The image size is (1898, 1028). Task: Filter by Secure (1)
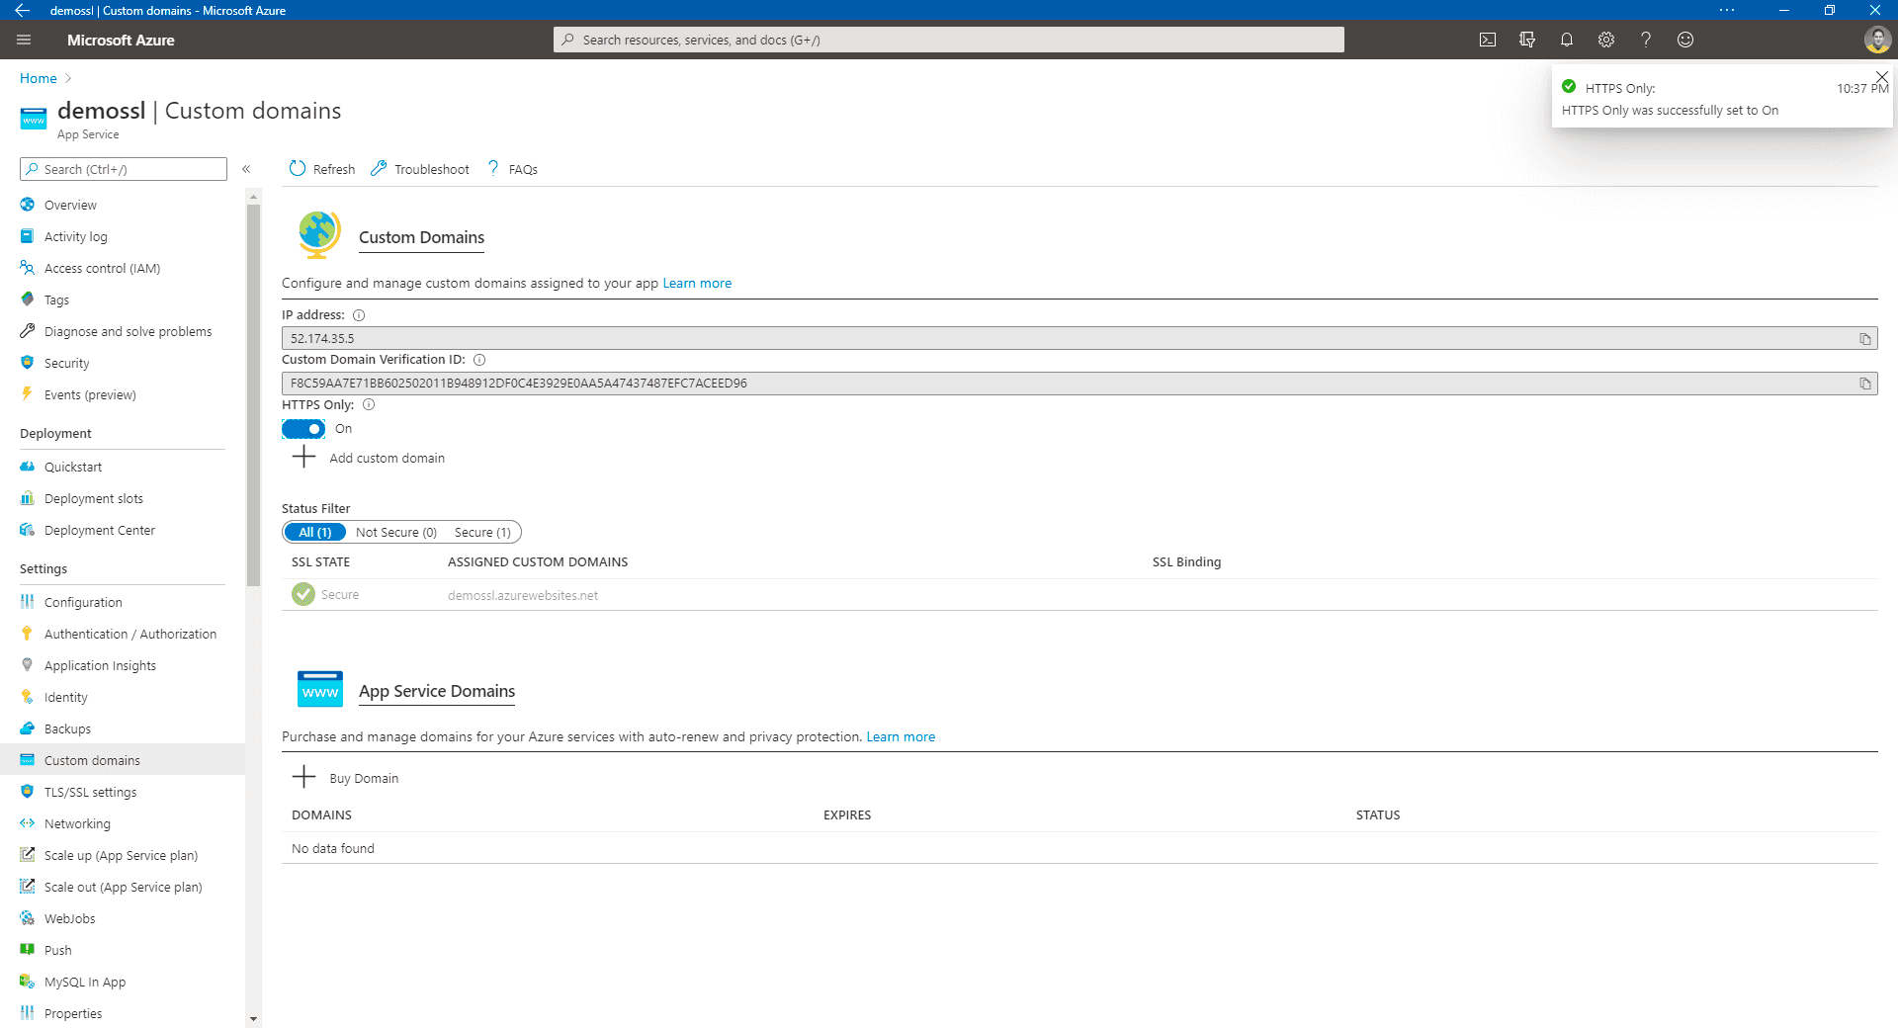[x=482, y=532]
